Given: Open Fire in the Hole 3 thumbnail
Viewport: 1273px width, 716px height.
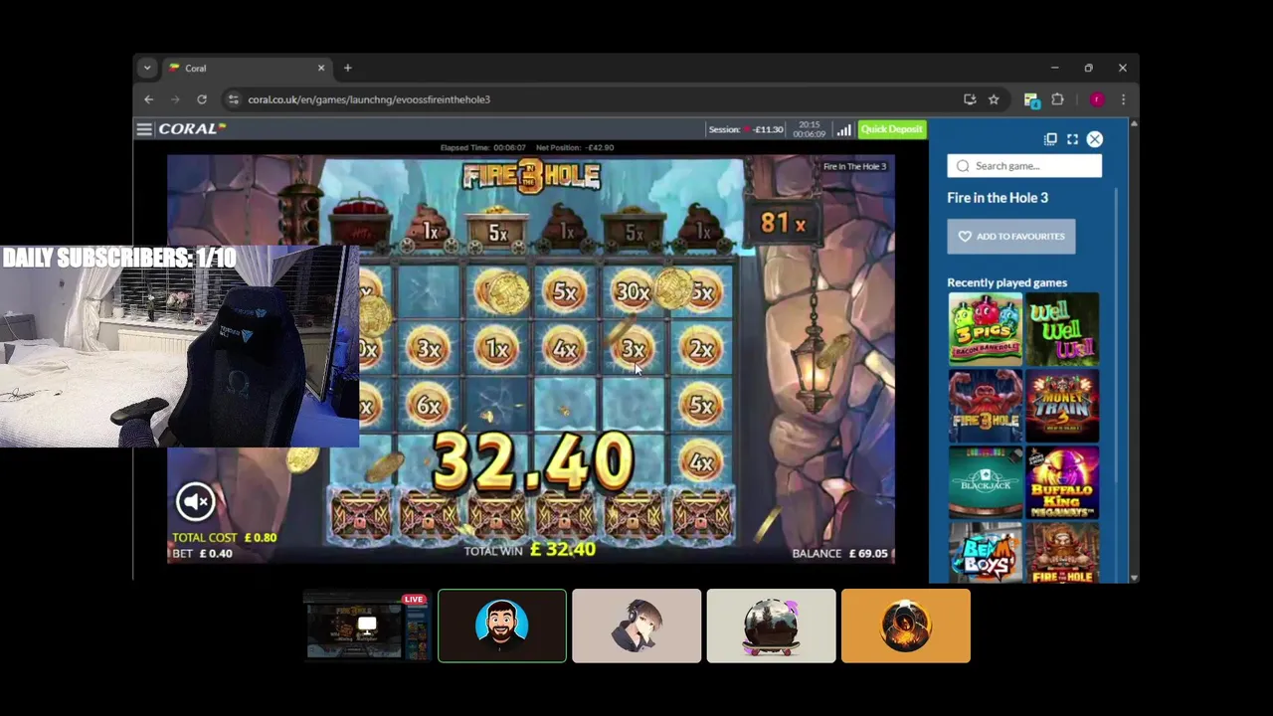Looking at the screenshot, I should pos(985,406).
